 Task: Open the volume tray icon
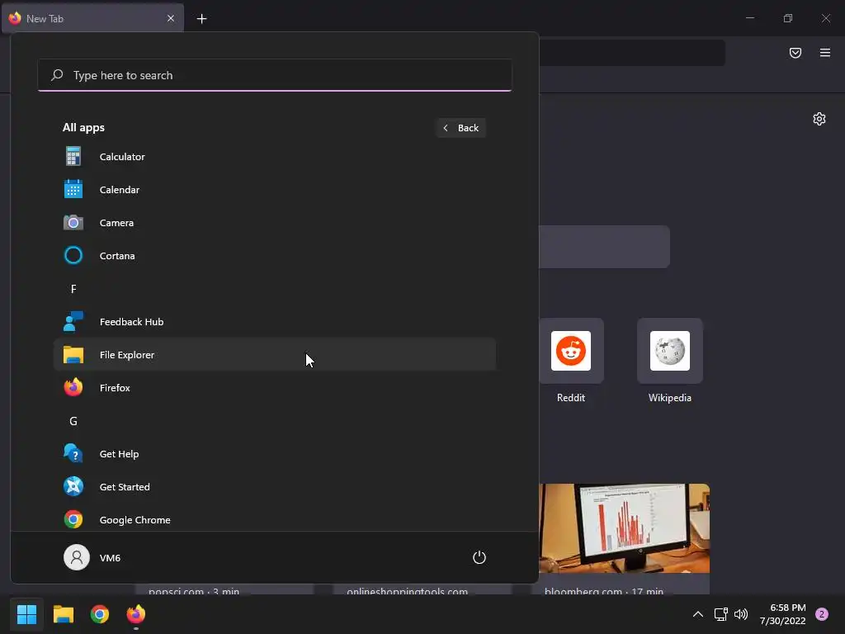pos(741,614)
